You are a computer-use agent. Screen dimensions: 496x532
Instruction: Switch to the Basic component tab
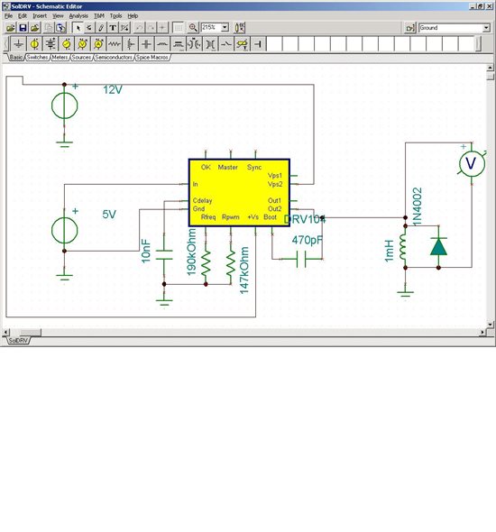click(15, 58)
